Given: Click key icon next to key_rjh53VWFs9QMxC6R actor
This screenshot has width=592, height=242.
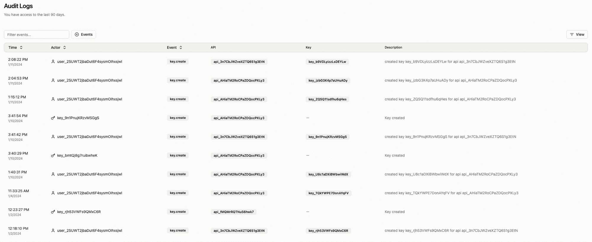Looking at the screenshot, I should (53, 212).
